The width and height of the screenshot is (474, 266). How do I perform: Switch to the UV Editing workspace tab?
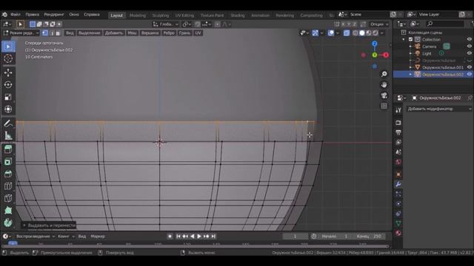click(x=184, y=15)
